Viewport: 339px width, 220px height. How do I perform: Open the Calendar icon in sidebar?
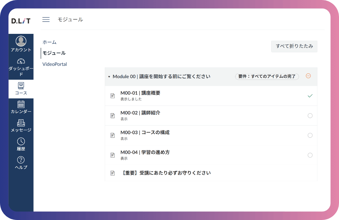coord(21,104)
